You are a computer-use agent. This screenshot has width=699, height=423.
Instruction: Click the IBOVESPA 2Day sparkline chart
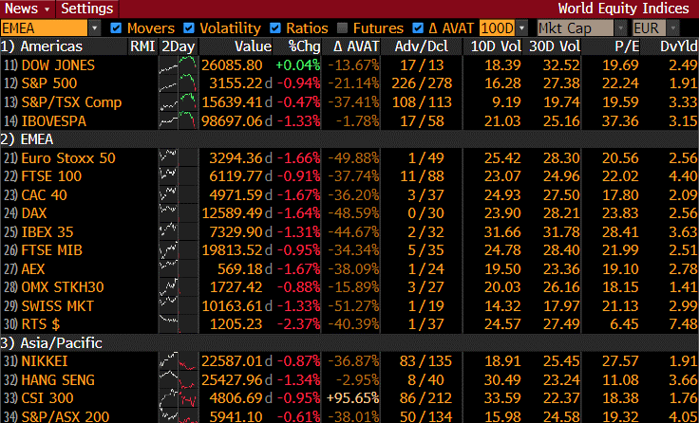click(x=178, y=120)
